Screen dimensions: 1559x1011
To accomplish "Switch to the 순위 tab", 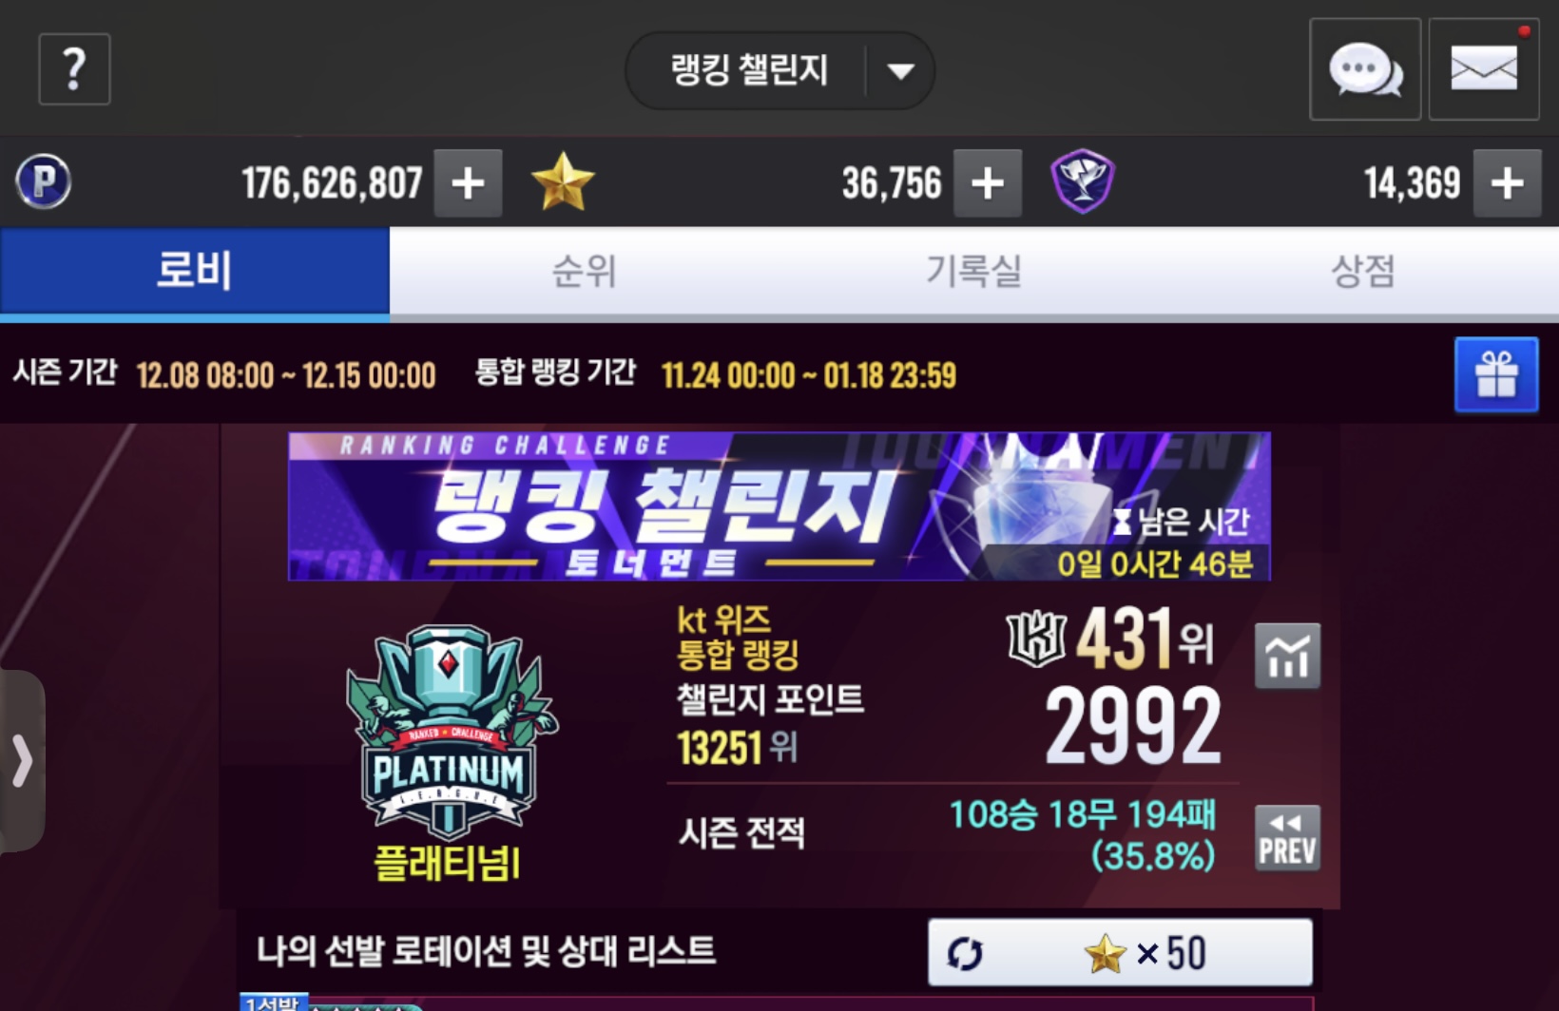I will (x=585, y=272).
